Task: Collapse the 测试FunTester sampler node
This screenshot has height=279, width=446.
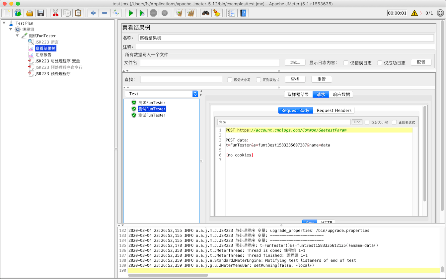Action: coord(17,36)
